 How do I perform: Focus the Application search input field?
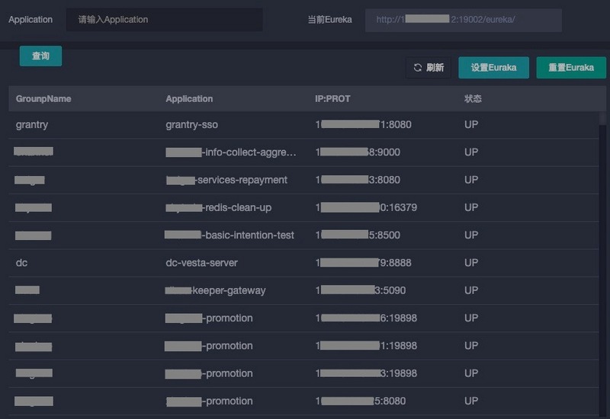pyautogui.click(x=164, y=20)
